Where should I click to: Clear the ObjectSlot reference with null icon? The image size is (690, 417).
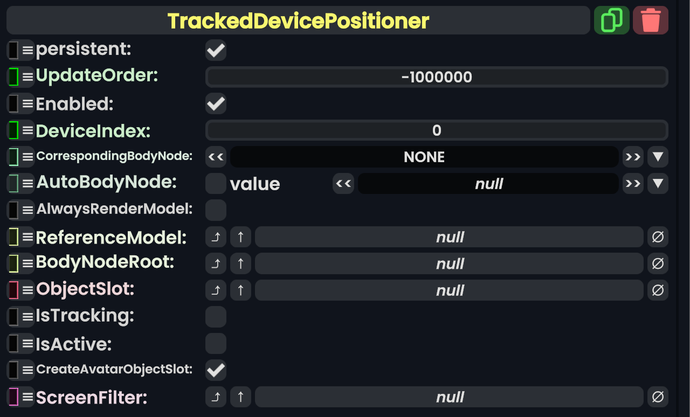[658, 290]
